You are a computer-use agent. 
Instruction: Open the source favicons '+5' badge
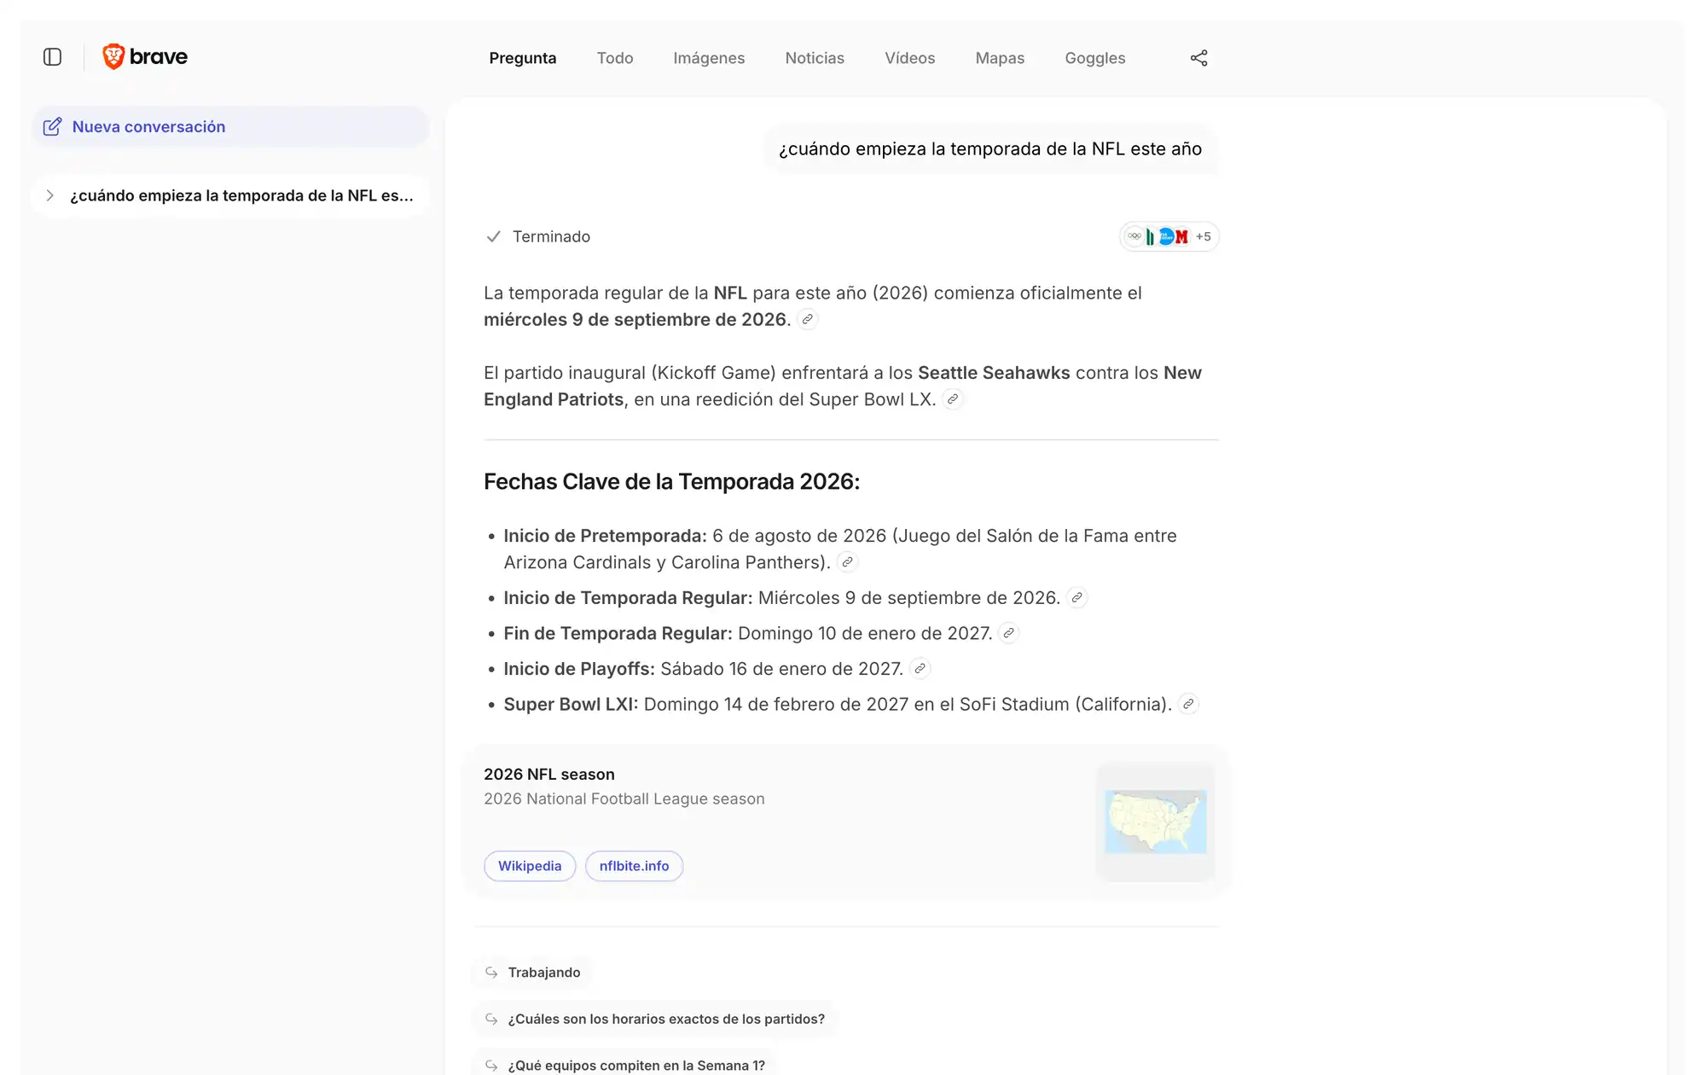(1169, 236)
